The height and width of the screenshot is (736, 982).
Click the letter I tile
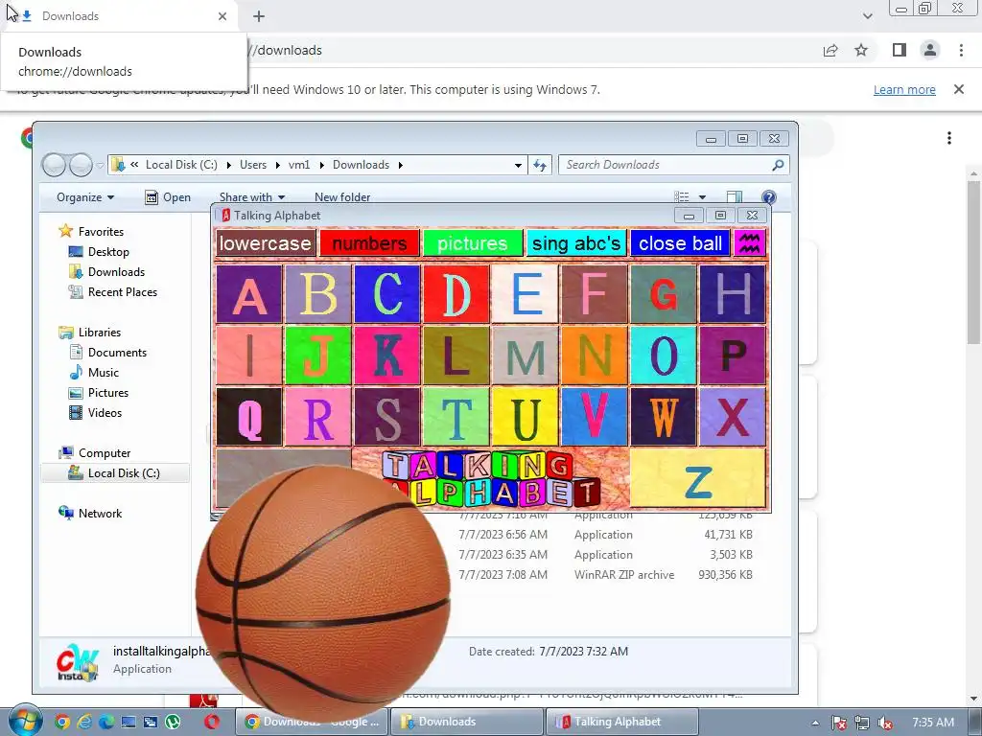point(249,355)
